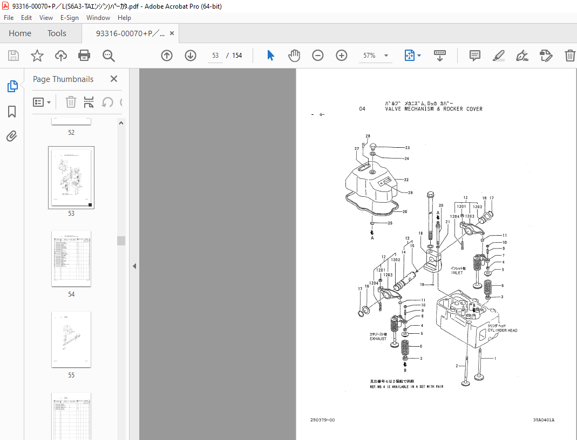Go to next page arrow
This screenshot has width=577, height=440.
tap(190, 56)
